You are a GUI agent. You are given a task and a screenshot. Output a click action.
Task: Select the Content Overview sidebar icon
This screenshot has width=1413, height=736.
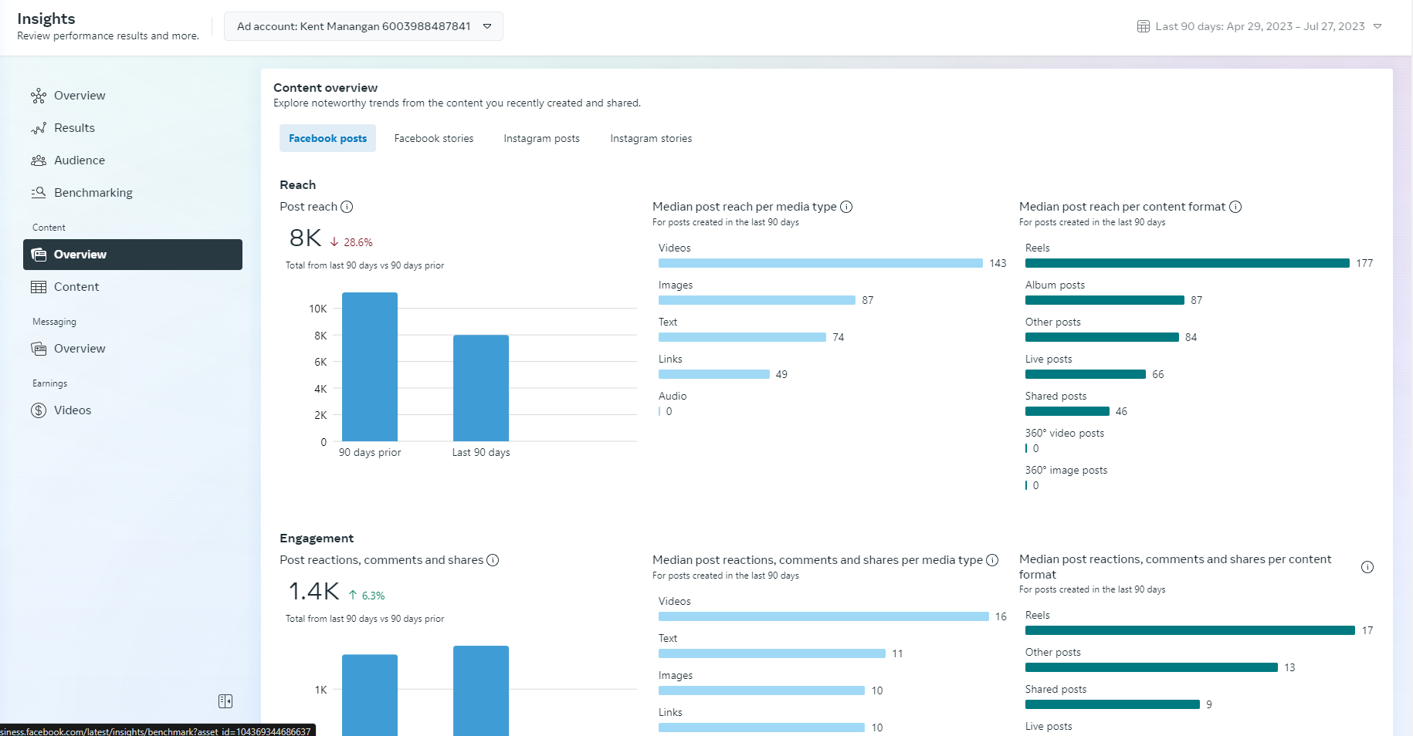tap(39, 255)
